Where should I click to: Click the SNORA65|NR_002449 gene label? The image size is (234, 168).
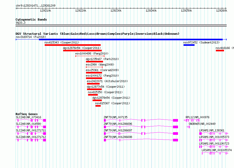[x=202, y=124]
